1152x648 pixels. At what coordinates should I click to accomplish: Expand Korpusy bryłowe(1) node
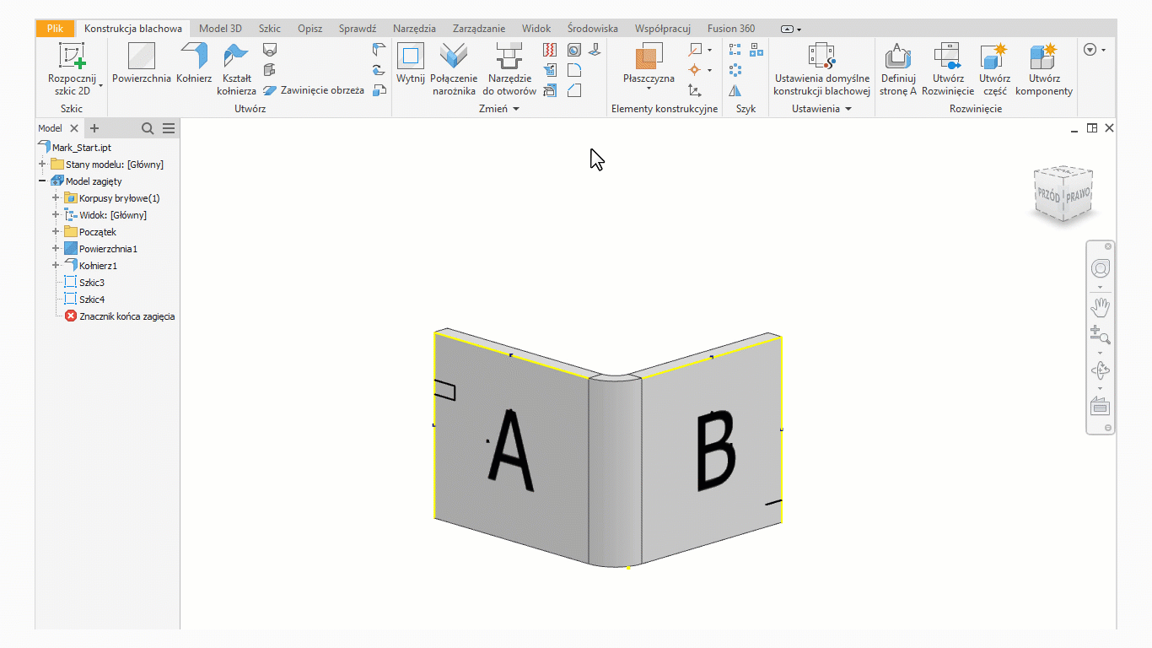pos(57,198)
